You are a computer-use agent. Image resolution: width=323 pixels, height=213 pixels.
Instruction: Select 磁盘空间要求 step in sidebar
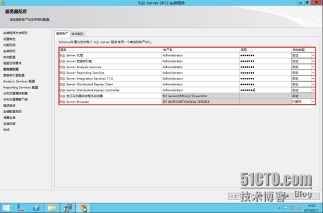12,63
